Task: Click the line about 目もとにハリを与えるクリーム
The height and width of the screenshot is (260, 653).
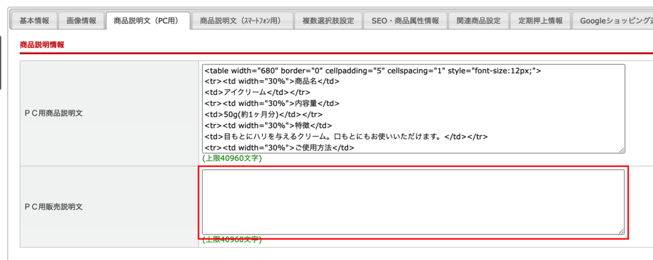Action: [346, 136]
